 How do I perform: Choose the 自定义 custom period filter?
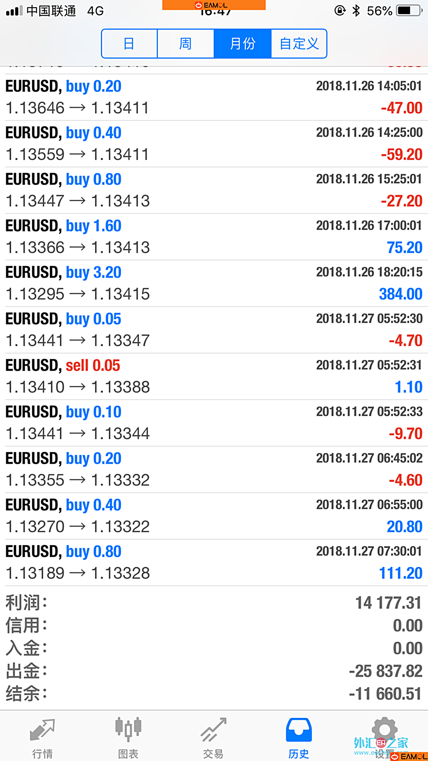click(x=299, y=44)
